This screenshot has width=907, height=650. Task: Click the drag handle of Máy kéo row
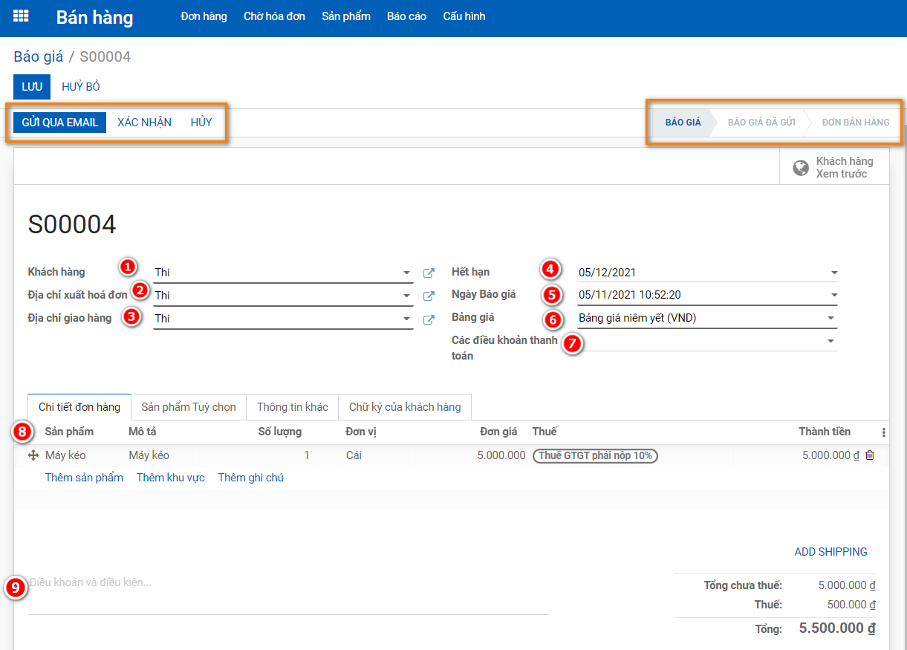click(33, 455)
